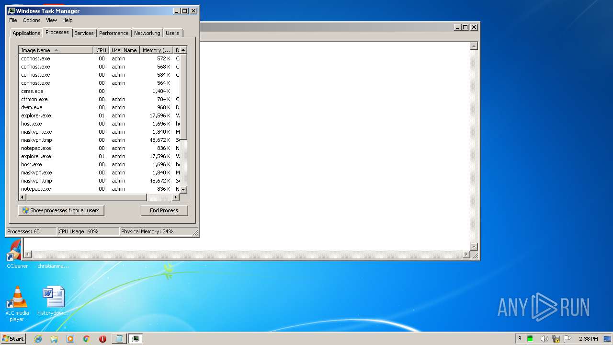Click the process list scroll-right arrow
Screen dimensions: 613x345
pos(176,197)
